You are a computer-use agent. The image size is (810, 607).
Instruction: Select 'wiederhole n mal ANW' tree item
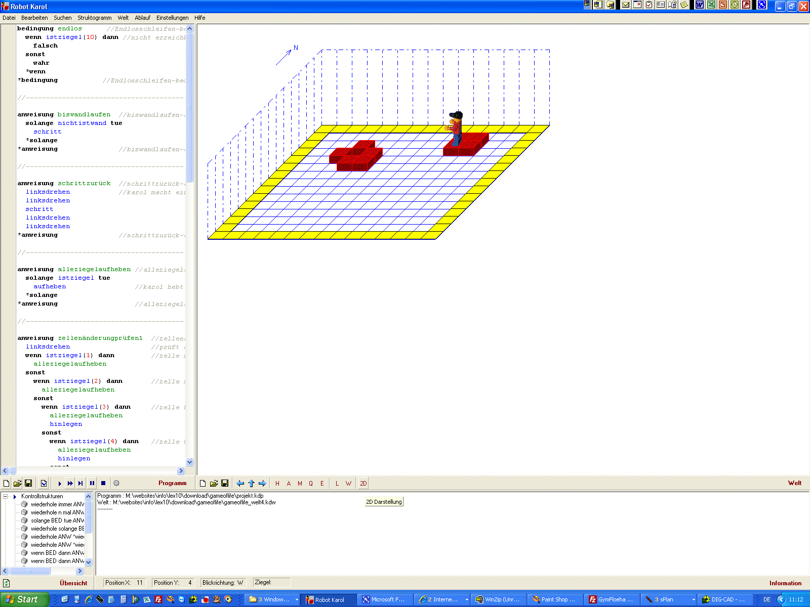point(57,512)
